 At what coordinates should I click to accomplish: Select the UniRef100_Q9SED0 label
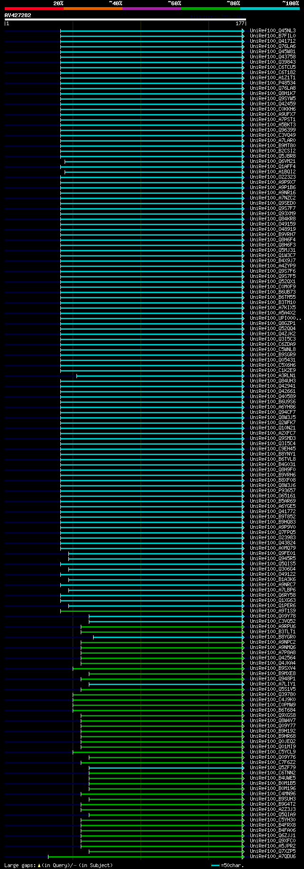[x=273, y=203]
